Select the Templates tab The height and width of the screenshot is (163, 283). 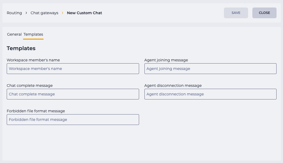[33, 34]
